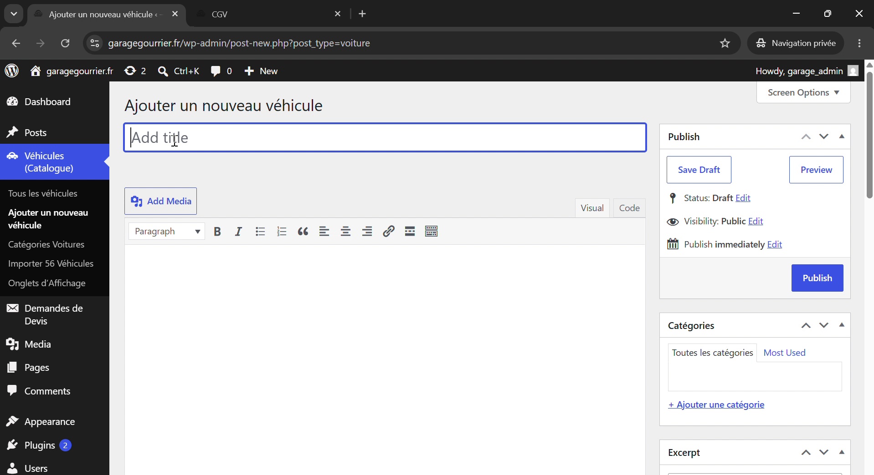View comments awaiting moderation in admin bar

(221, 71)
